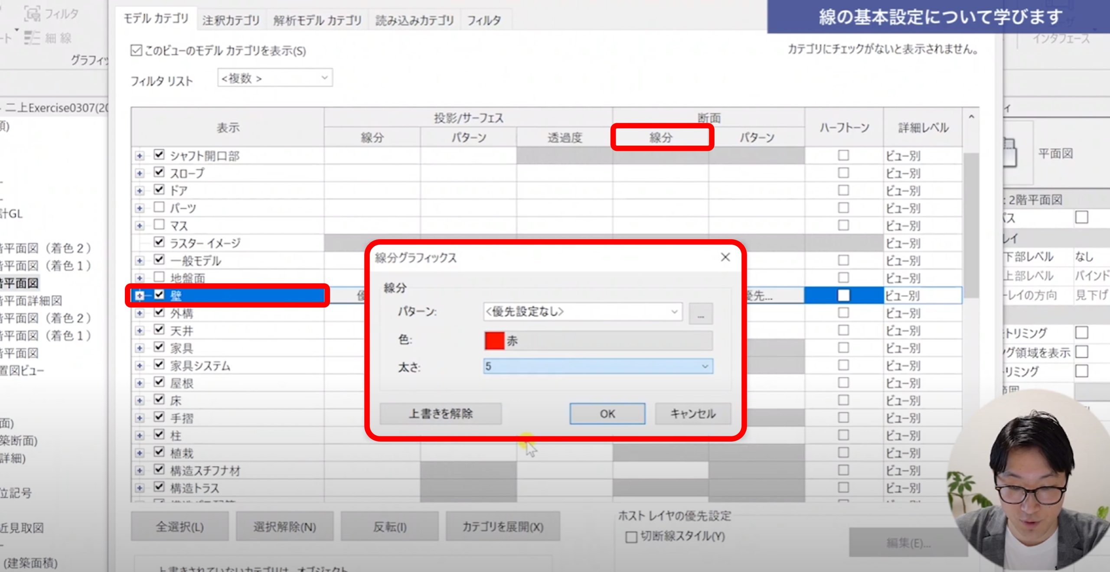Image resolution: width=1110 pixels, height=572 pixels.
Task: Expand the シャフト開口部 category
Action: click(x=140, y=156)
